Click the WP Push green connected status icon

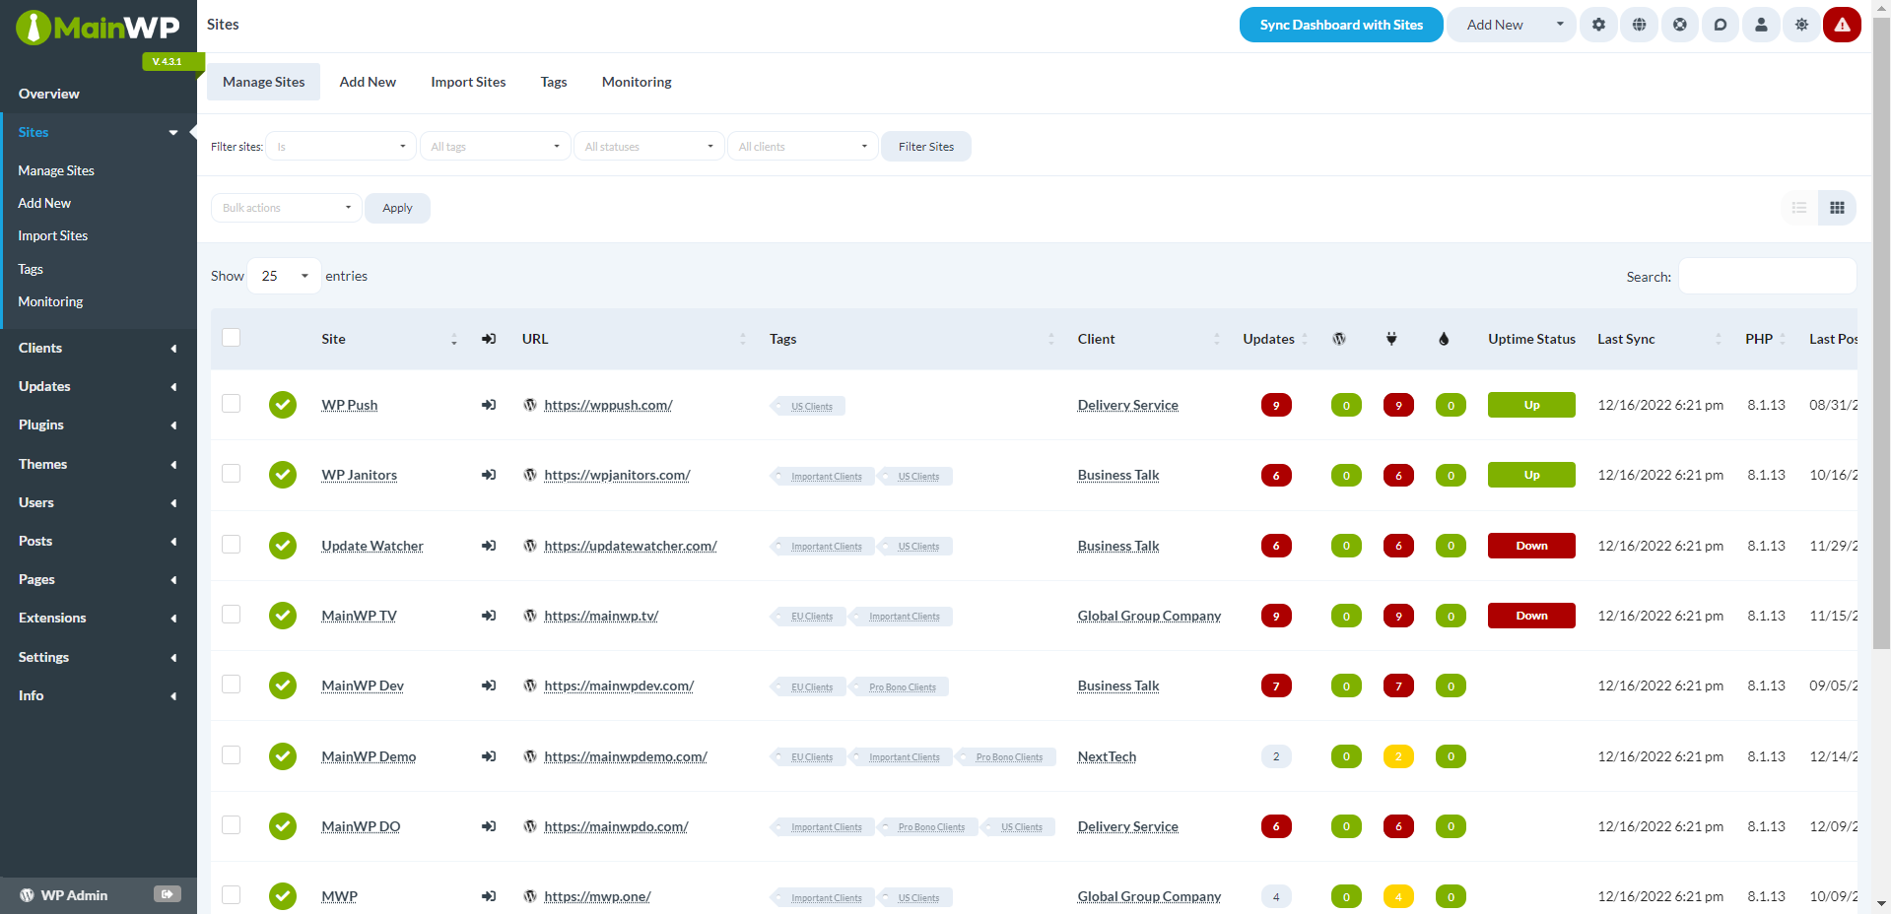[283, 405]
